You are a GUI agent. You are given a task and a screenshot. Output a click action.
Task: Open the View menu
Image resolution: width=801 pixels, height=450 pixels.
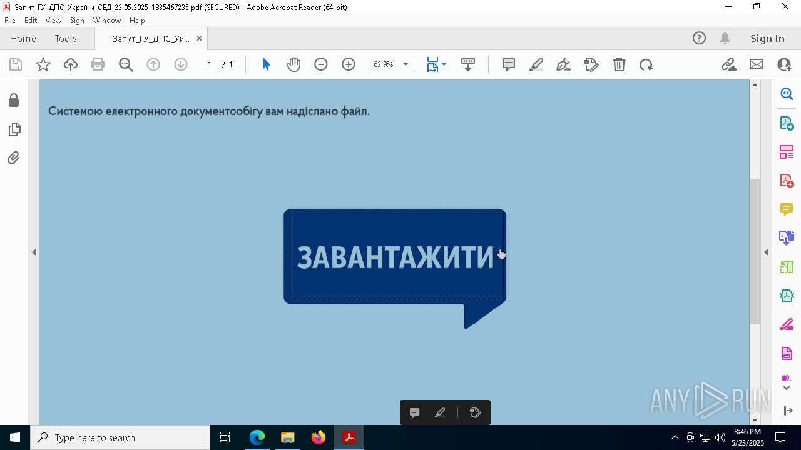(x=53, y=21)
